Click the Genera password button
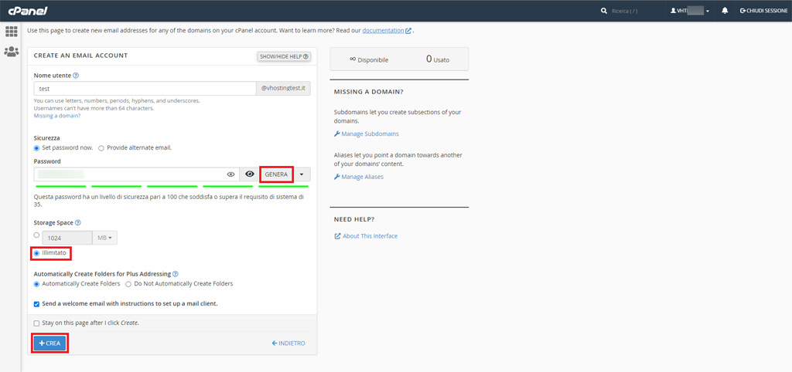 276,174
